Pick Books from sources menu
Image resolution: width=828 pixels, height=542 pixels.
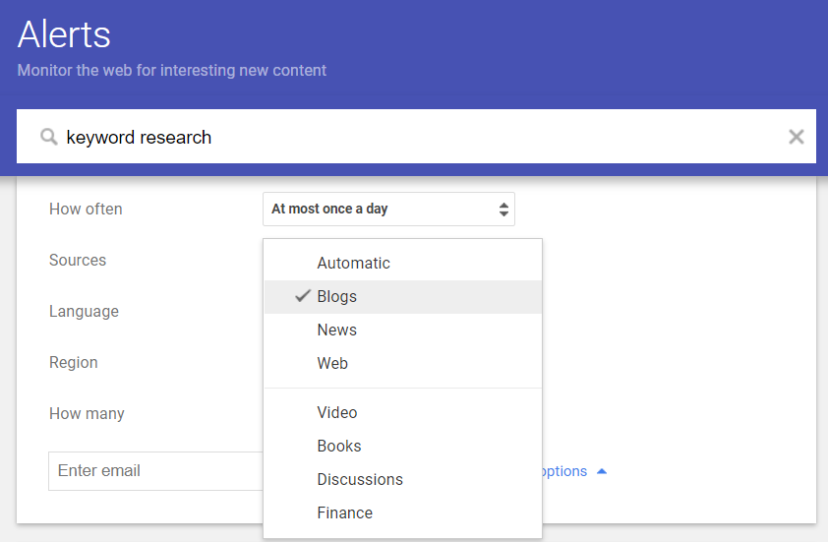coord(403,446)
